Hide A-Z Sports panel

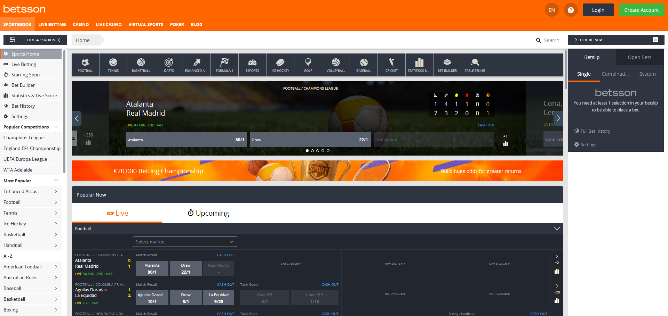click(x=35, y=40)
